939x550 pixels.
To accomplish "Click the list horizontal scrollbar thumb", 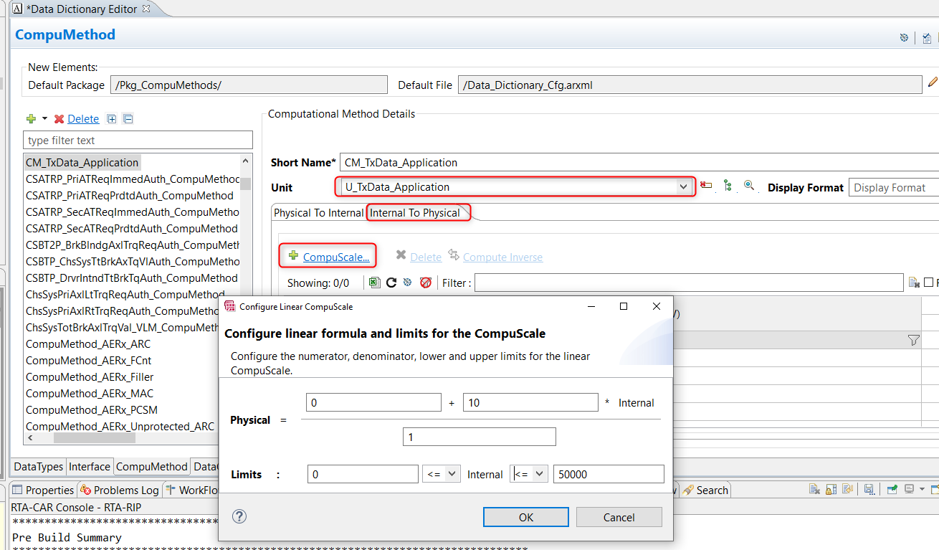I will pyautogui.click(x=94, y=437).
